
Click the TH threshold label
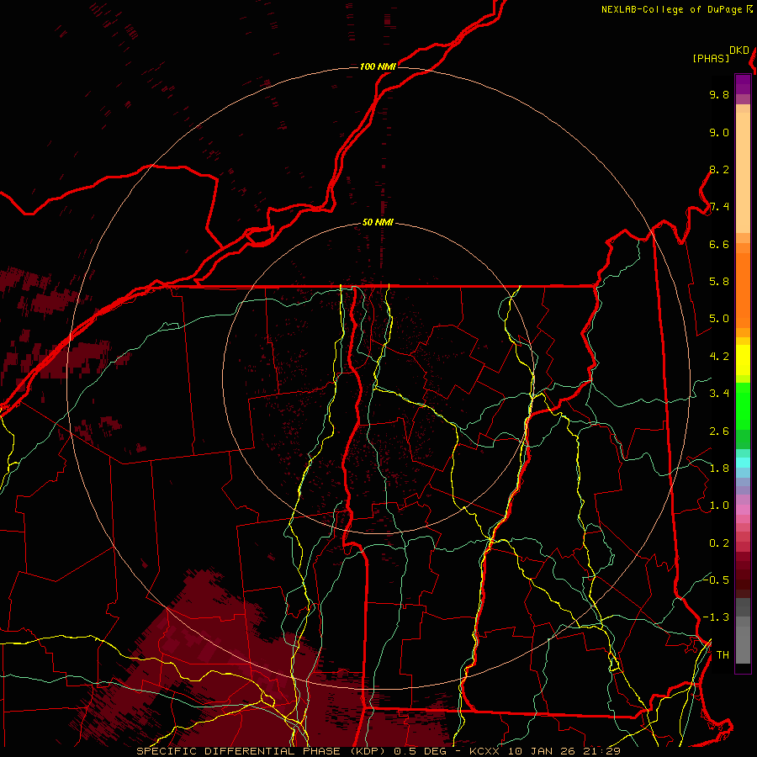pyautogui.click(x=723, y=654)
